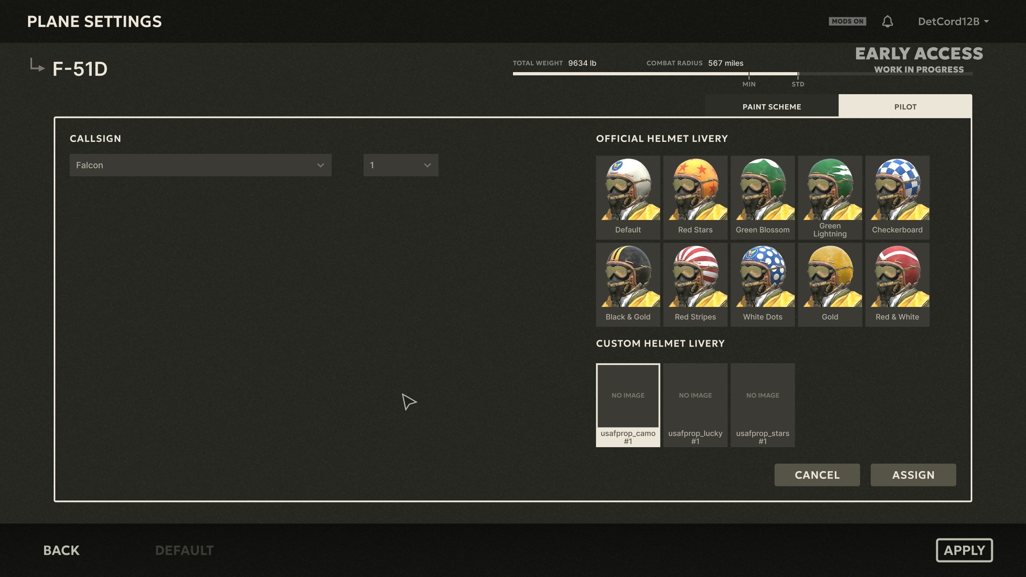Toggle the MODS ON indicator
Image resolution: width=1026 pixels, height=577 pixels.
(847, 21)
